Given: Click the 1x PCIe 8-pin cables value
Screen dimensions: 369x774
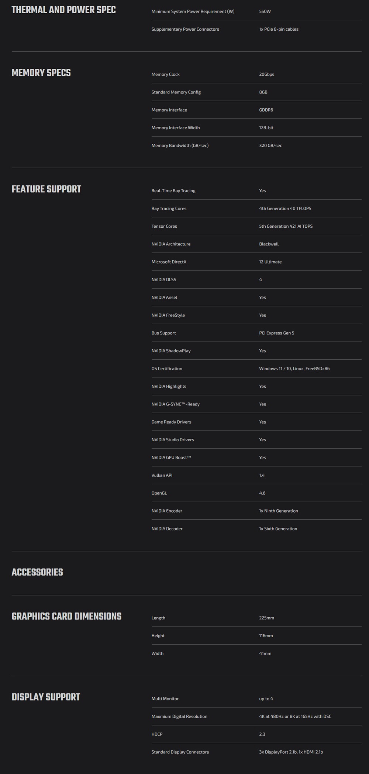Looking at the screenshot, I should coord(279,29).
